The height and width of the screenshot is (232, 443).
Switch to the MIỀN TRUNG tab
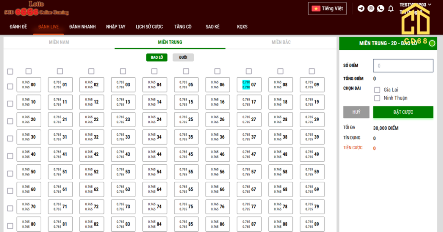pyautogui.click(x=170, y=42)
